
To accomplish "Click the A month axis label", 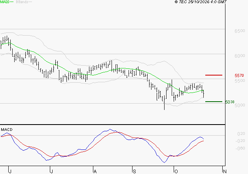I will pos(95,172).
